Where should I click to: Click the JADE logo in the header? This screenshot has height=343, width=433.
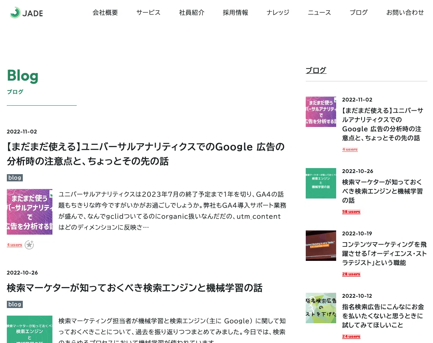[x=26, y=13]
